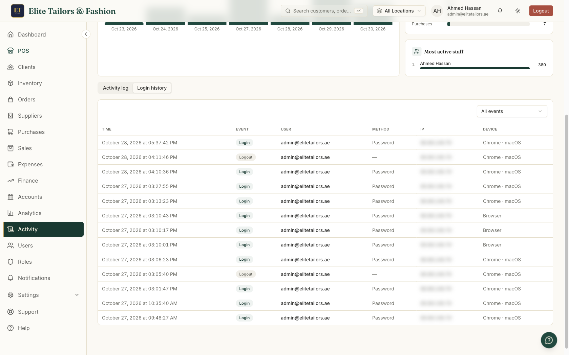Open Inventory page
Viewport: 569px width, 355px height.
coord(43,83)
